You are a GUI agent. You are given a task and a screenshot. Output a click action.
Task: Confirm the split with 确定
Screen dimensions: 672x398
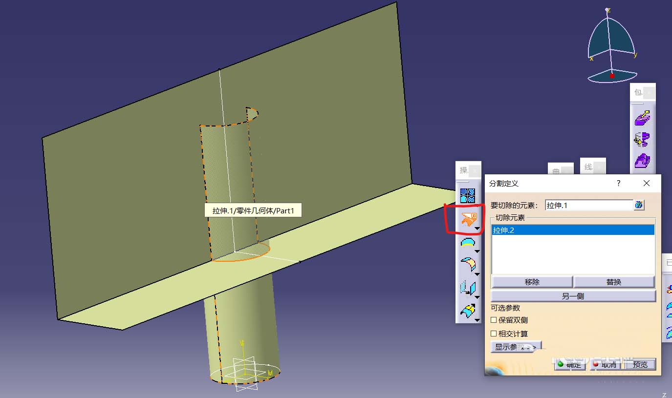(x=570, y=364)
